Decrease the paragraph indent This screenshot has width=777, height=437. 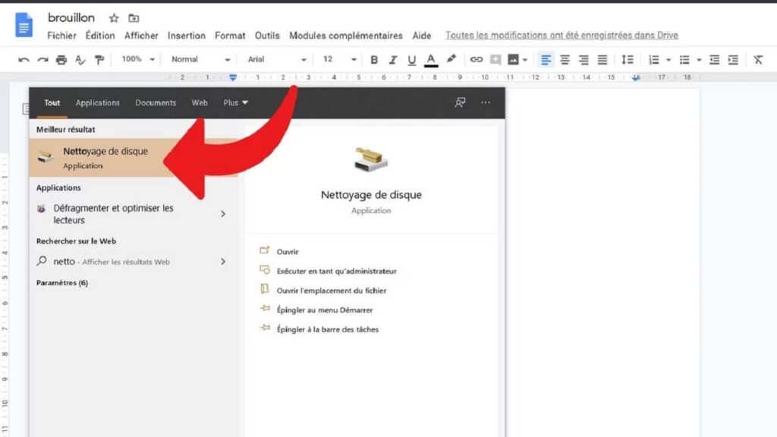point(714,60)
